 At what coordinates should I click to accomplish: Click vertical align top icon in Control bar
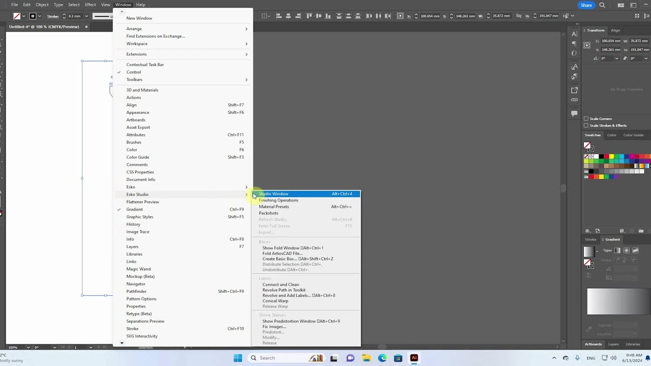tap(309, 16)
